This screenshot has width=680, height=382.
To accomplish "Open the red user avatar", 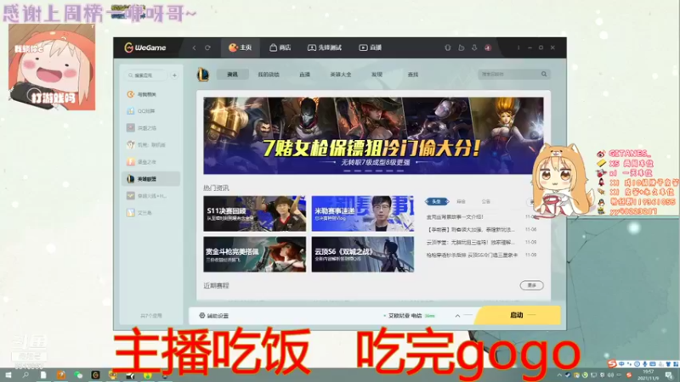I will click(x=488, y=48).
